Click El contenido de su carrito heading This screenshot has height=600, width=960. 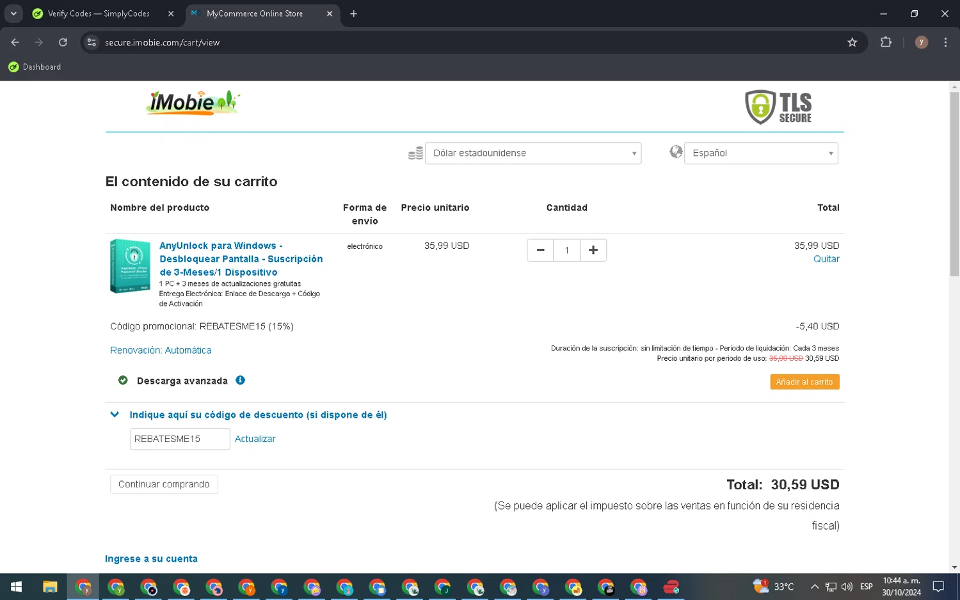[191, 182]
